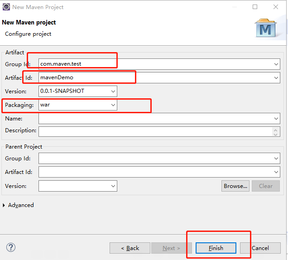Click the Description scroll up arrow
This screenshot has height=260, width=288.
point(275,130)
